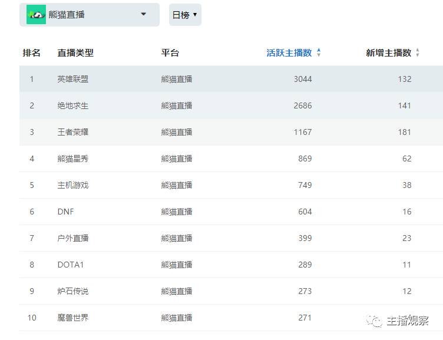Viewport: 443px width, 340px height.
Task: Click the 平台 column header
Action: pyautogui.click(x=170, y=52)
